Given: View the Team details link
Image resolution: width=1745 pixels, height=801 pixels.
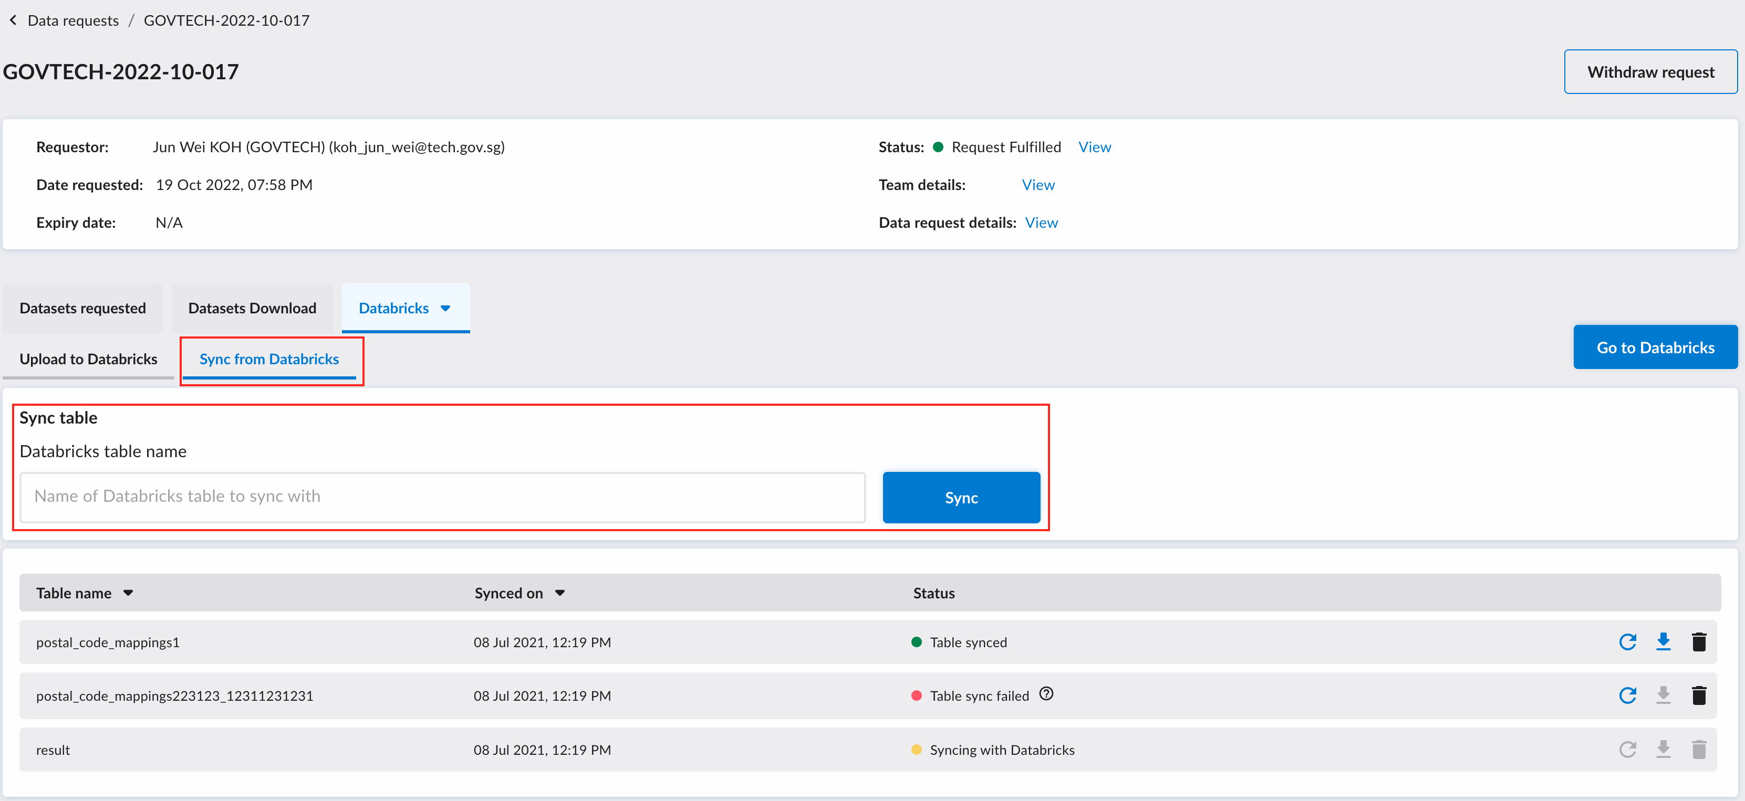Looking at the screenshot, I should click(1038, 185).
